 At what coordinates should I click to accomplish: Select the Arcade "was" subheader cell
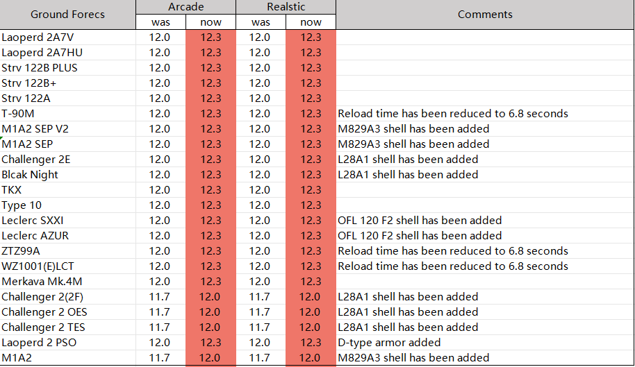[x=160, y=22]
